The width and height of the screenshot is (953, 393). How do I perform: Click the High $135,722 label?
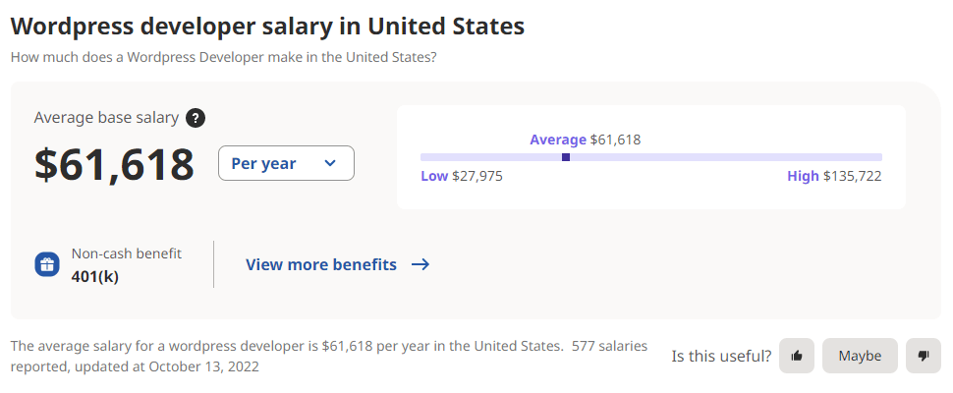[x=833, y=177]
